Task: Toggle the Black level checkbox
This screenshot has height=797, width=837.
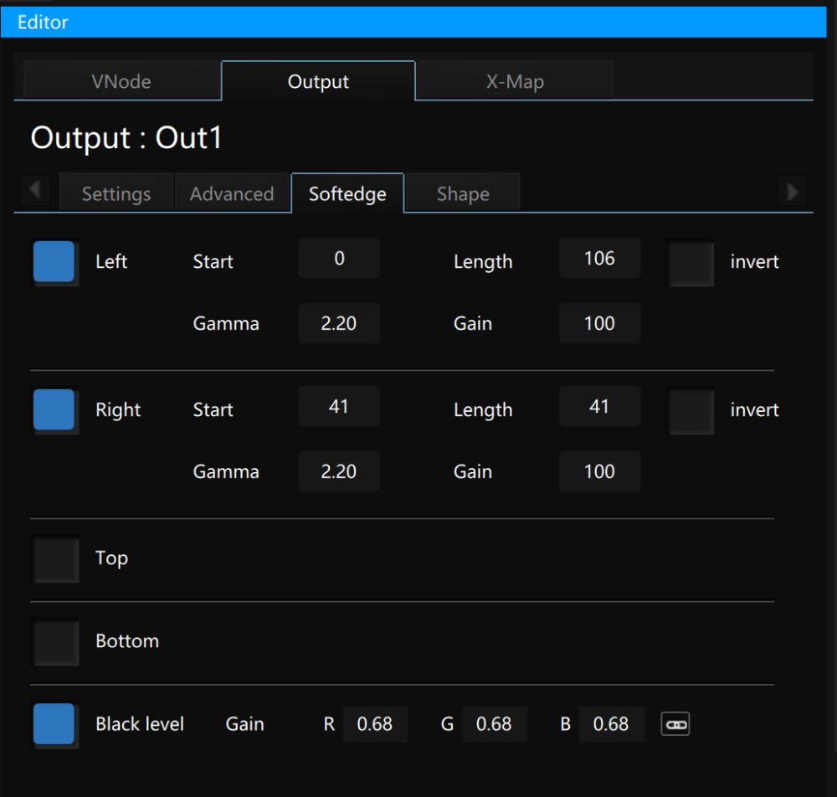Action: (x=54, y=724)
